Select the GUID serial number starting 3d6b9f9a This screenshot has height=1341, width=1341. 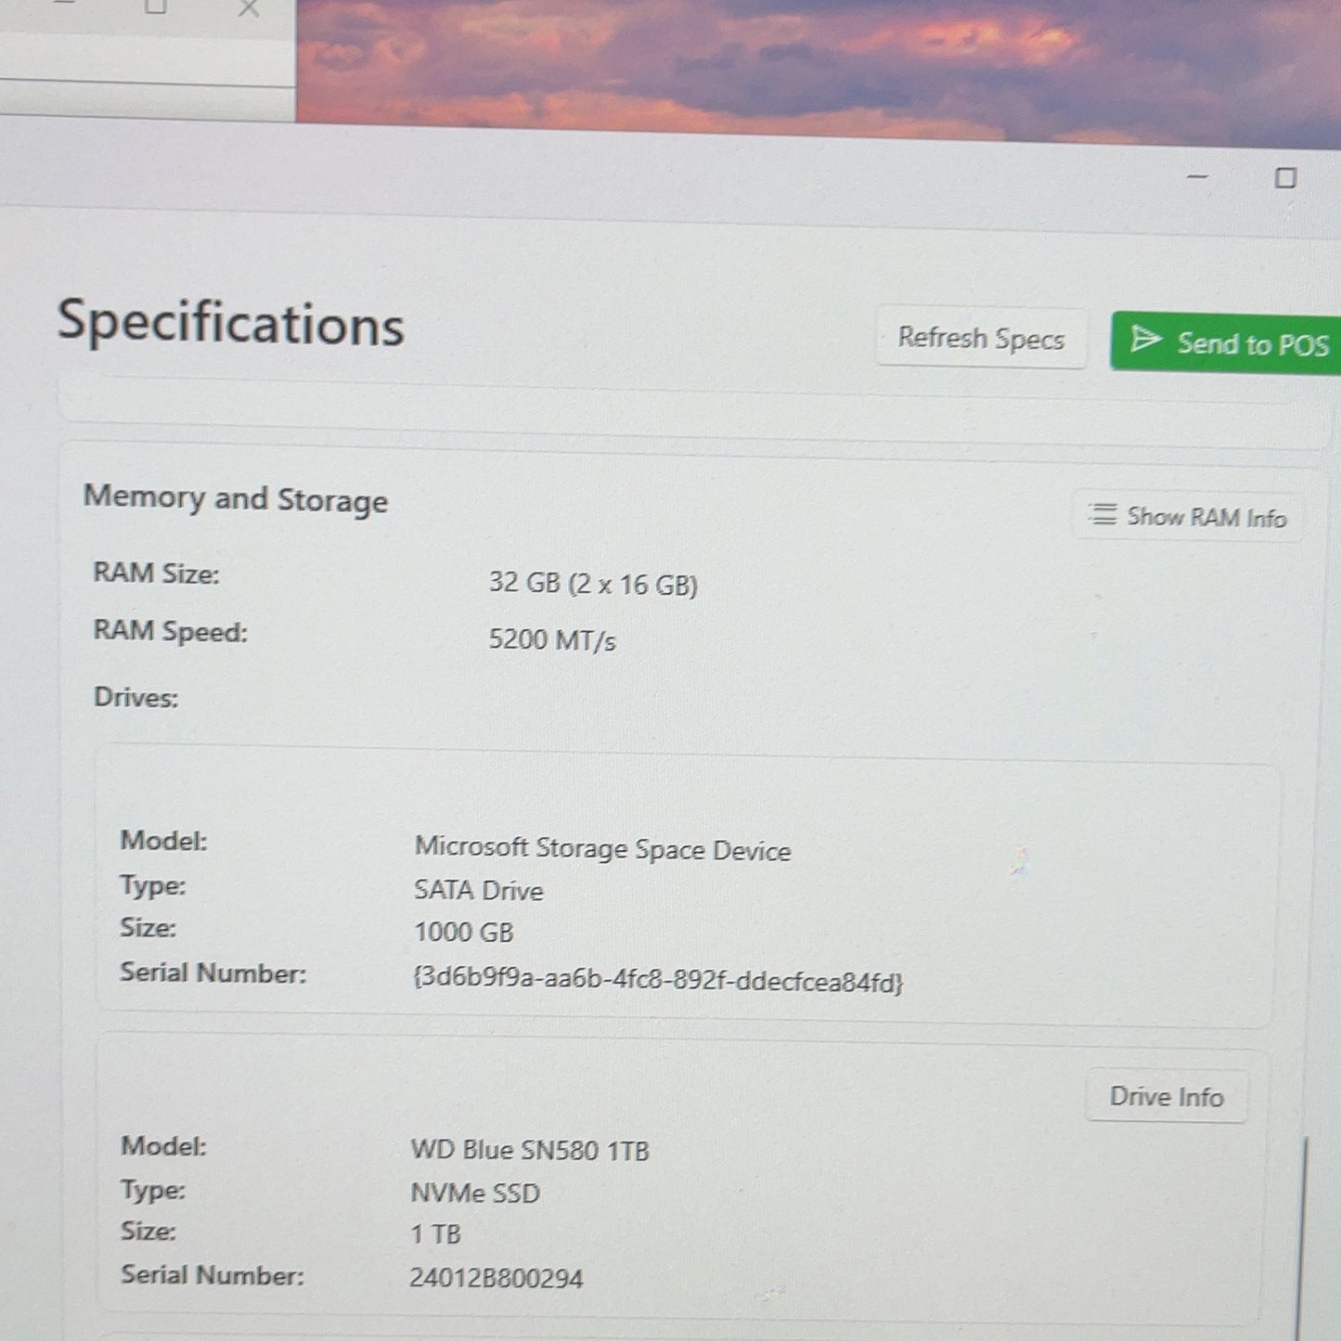[657, 980]
